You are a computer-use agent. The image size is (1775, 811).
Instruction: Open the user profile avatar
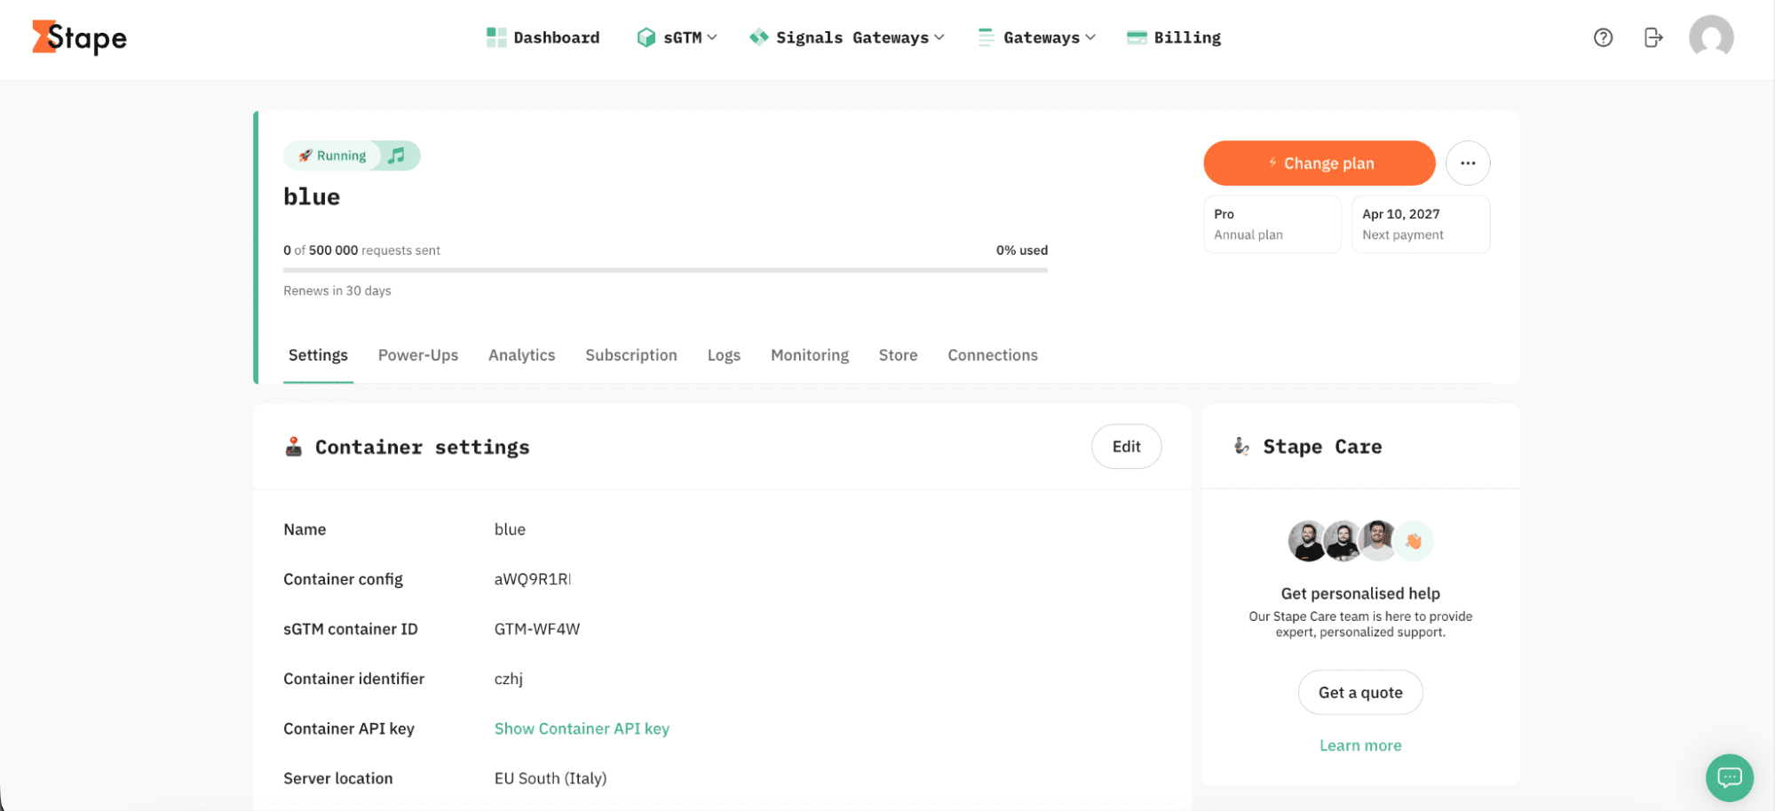pos(1710,37)
